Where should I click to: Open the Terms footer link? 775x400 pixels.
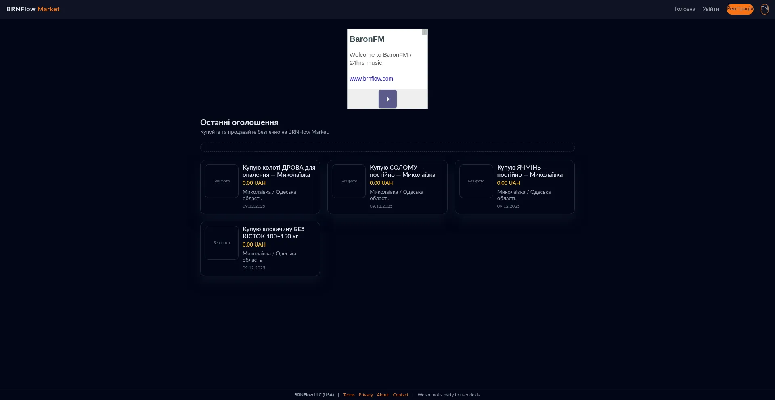(x=349, y=395)
